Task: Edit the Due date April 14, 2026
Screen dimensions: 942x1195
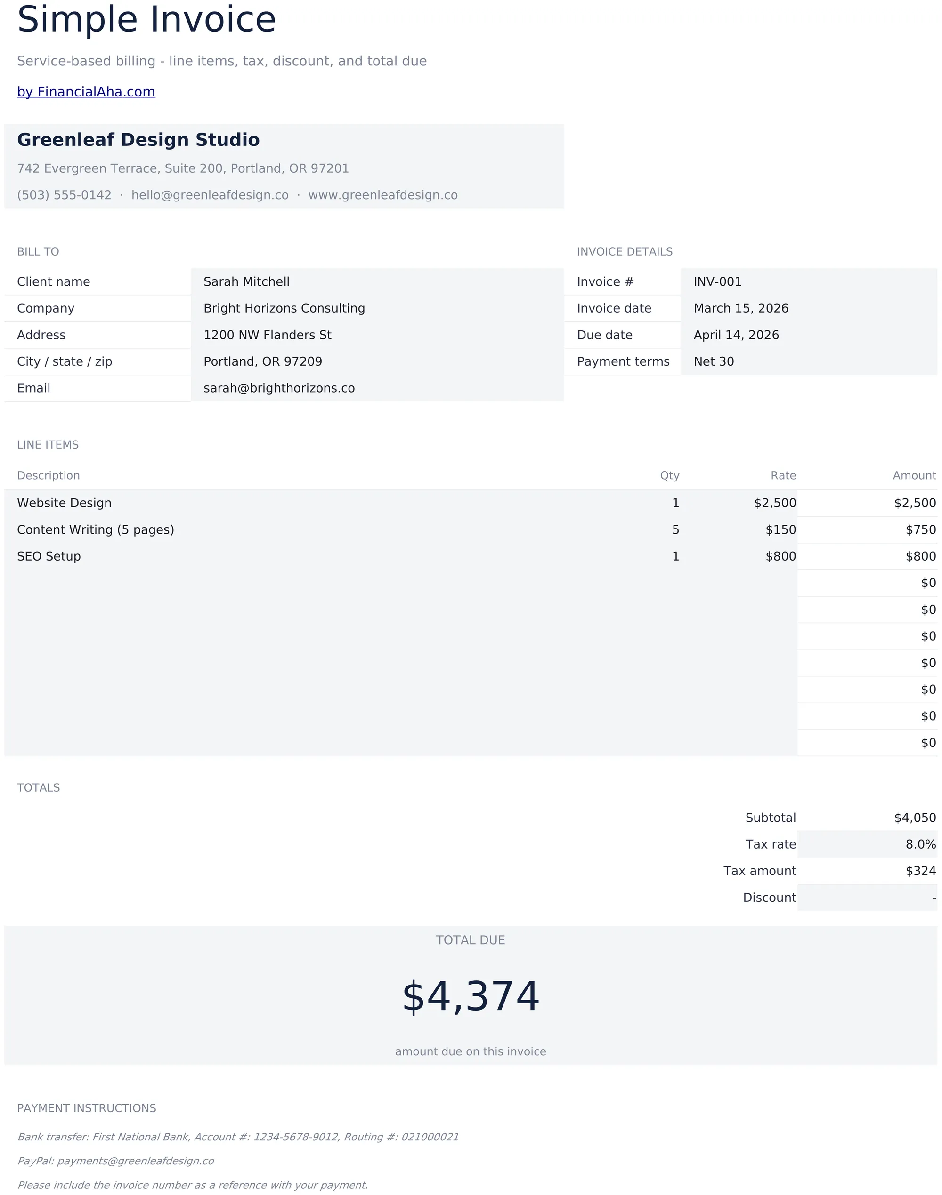Action: tap(809, 335)
